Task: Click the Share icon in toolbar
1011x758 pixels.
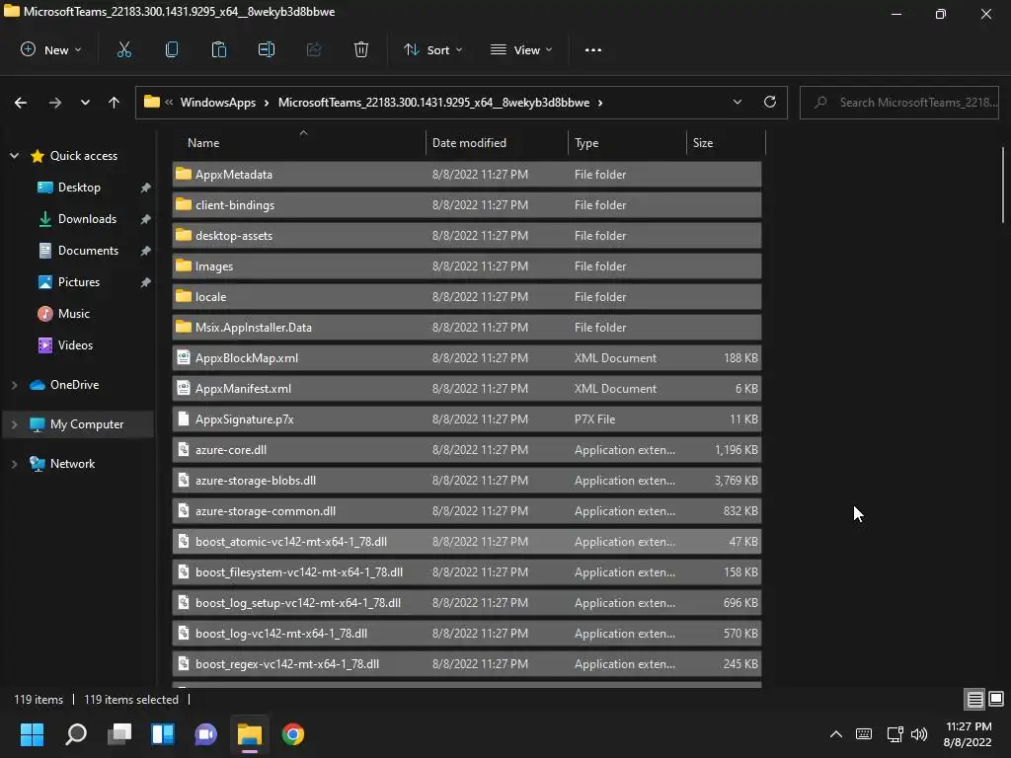Action: (314, 49)
